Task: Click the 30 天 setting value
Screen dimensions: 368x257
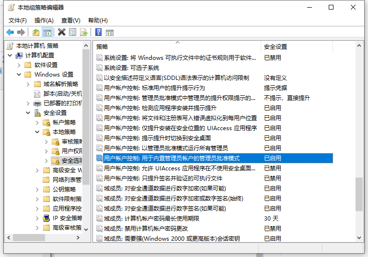Action: 271,219
